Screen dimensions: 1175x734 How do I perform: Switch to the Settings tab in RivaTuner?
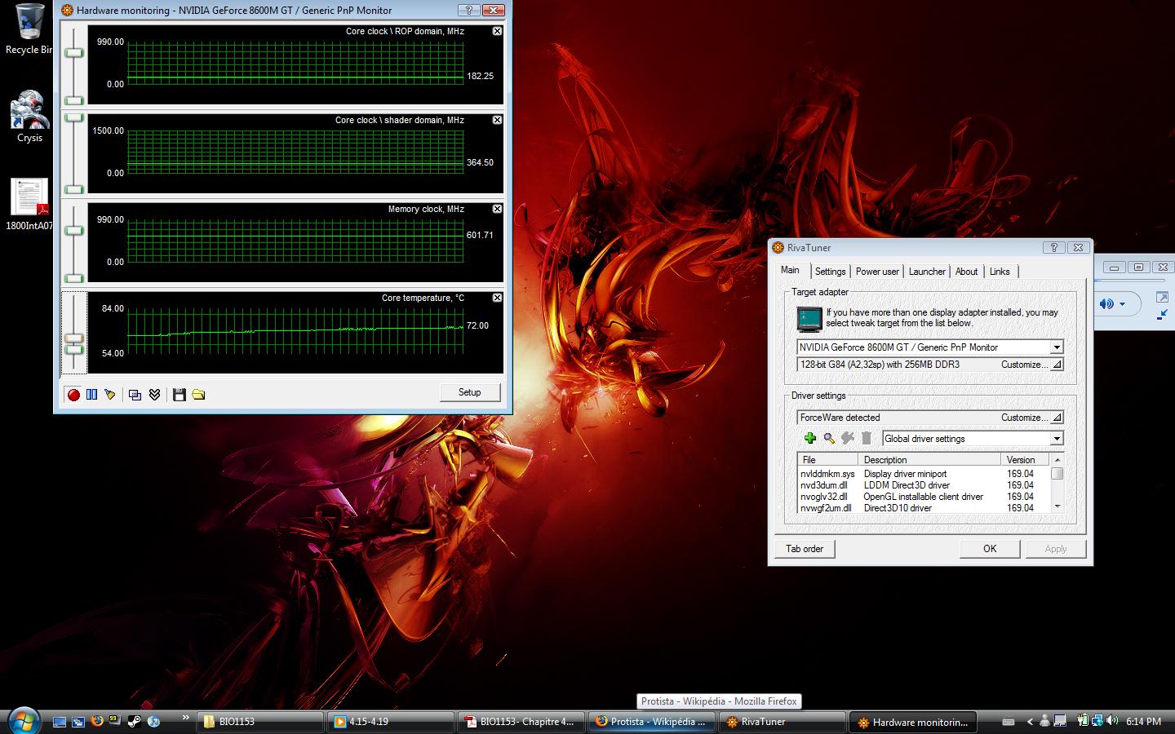pos(830,272)
